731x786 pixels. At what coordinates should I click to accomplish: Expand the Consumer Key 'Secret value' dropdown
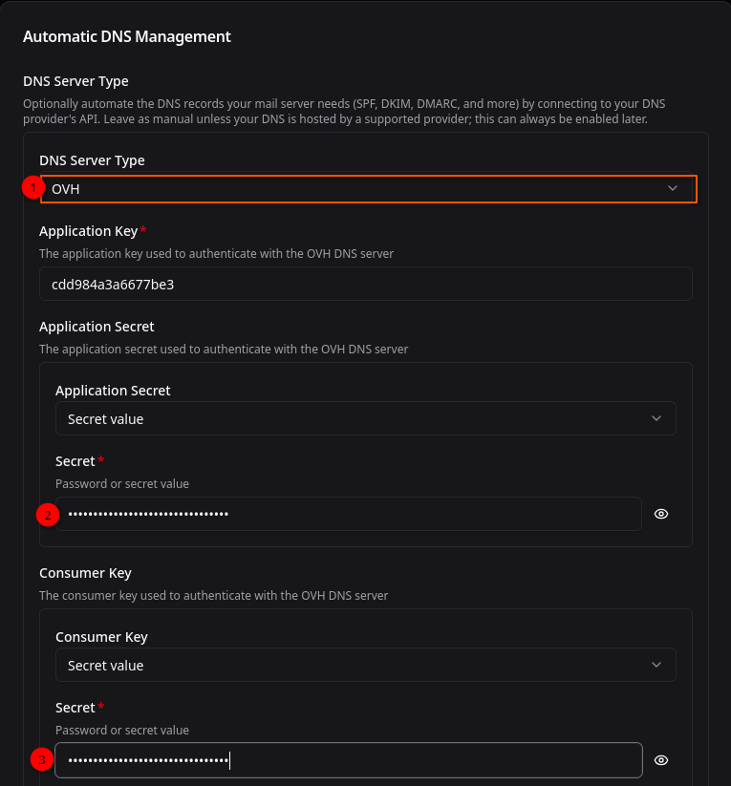coord(365,665)
